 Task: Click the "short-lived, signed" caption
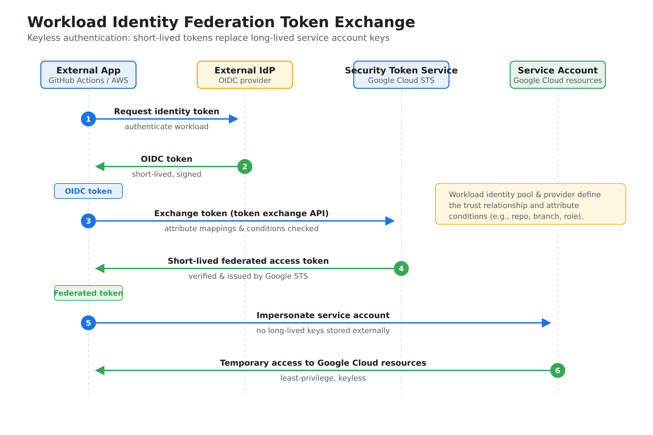click(x=167, y=174)
